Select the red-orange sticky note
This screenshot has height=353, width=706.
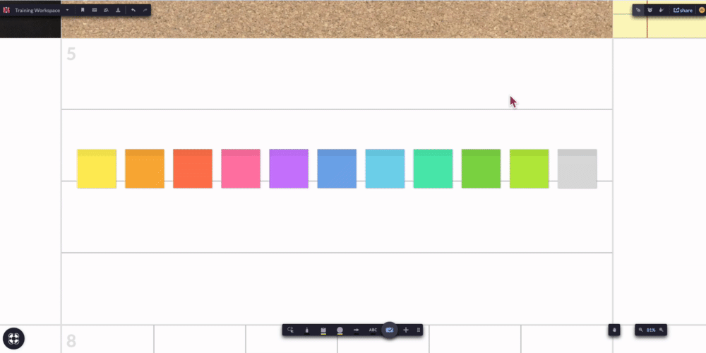pos(193,169)
